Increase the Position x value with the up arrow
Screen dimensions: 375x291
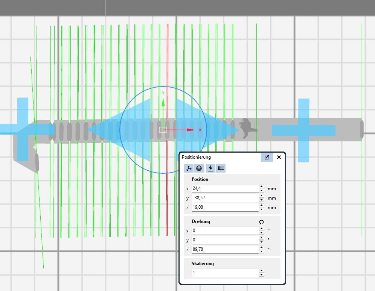[262, 187]
